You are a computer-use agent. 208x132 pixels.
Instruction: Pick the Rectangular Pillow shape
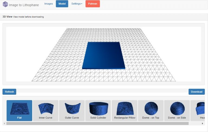125,111
